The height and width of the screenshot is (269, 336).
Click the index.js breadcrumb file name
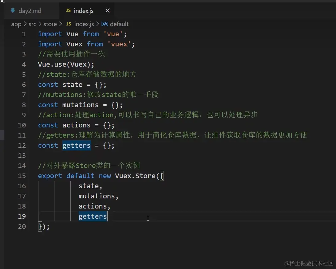coord(84,24)
